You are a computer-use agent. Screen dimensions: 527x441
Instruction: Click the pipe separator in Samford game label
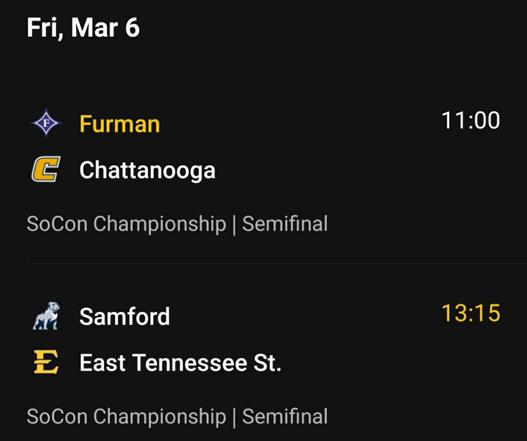234,417
